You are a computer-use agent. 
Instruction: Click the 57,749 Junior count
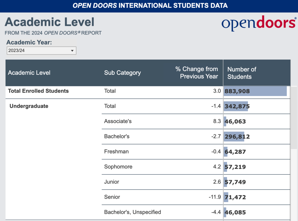[x=235, y=182]
